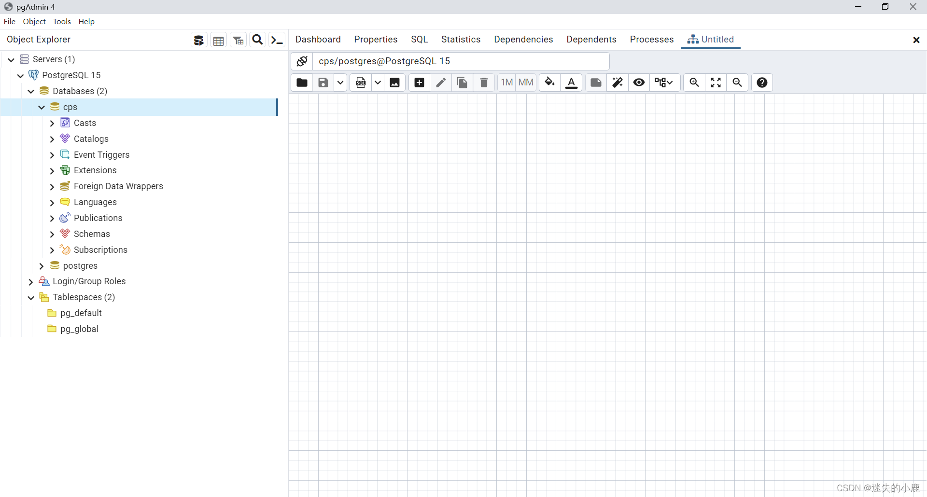927x497 pixels.
Task: Expand the Event Triggers node
Action: point(52,155)
